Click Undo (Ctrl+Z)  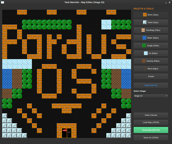151,85
